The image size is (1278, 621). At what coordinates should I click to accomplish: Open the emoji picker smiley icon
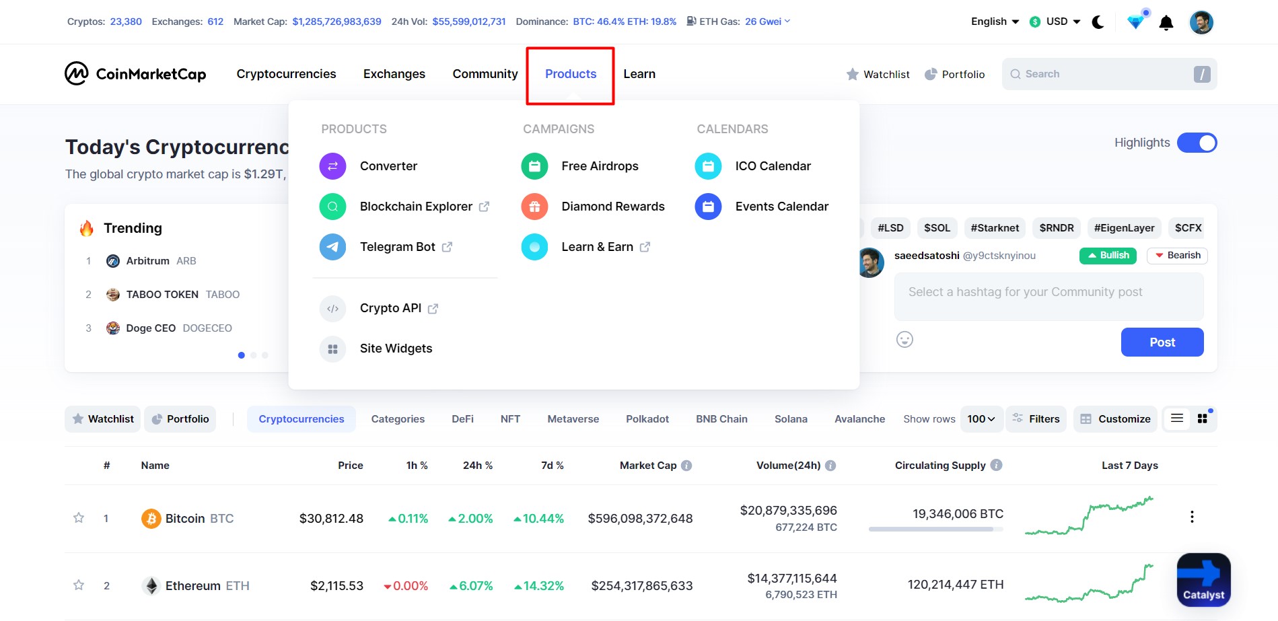pyautogui.click(x=904, y=340)
